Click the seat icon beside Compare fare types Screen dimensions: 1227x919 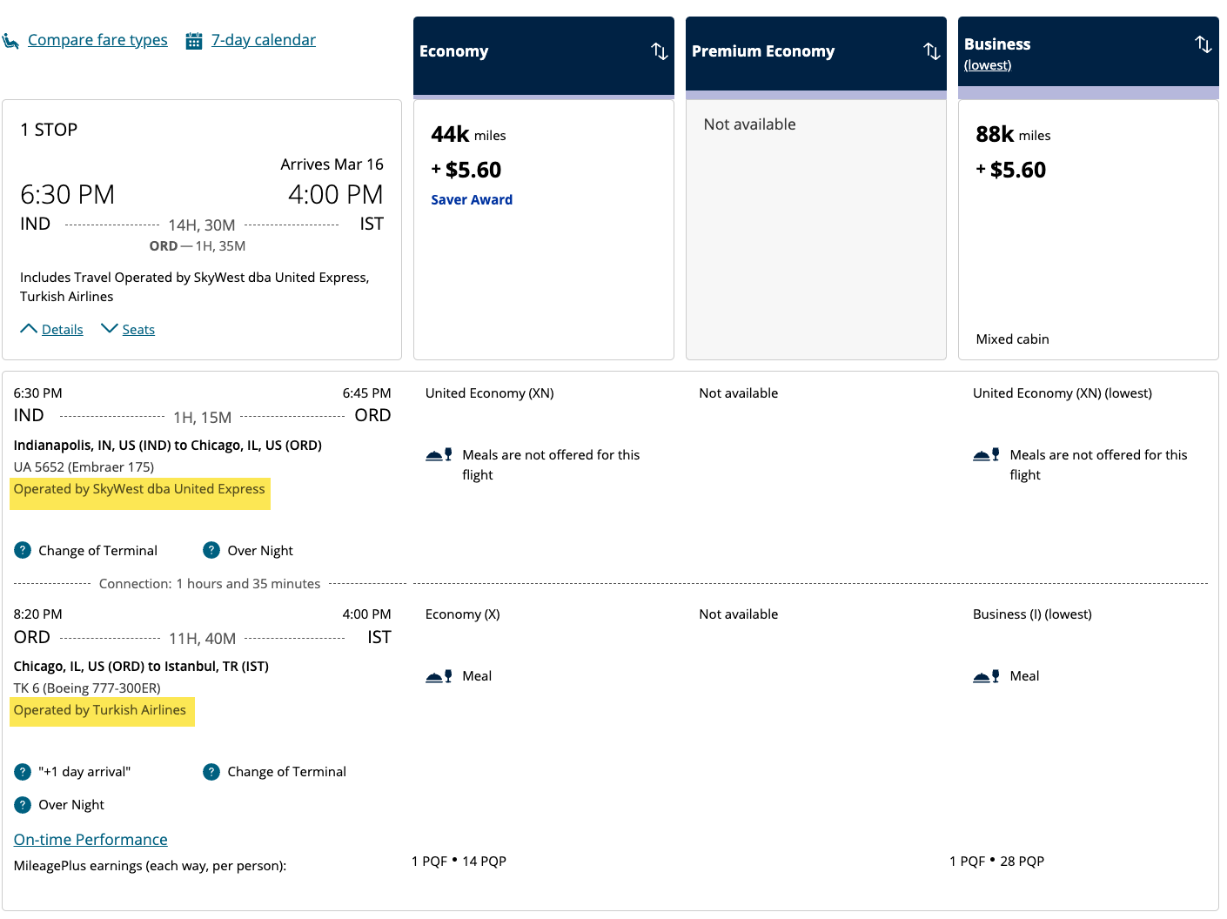pyautogui.click(x=10, y=41)
